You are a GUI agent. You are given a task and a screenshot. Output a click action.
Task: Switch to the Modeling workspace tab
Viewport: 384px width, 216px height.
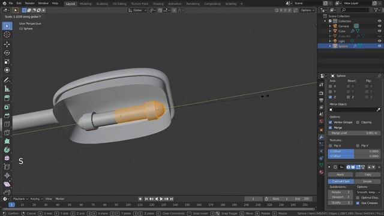(85, 4)
